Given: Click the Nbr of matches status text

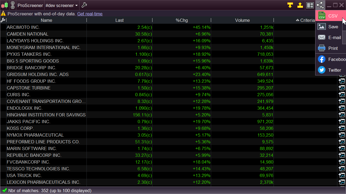Looking at the screenshot, I should (x=50, y=190).
